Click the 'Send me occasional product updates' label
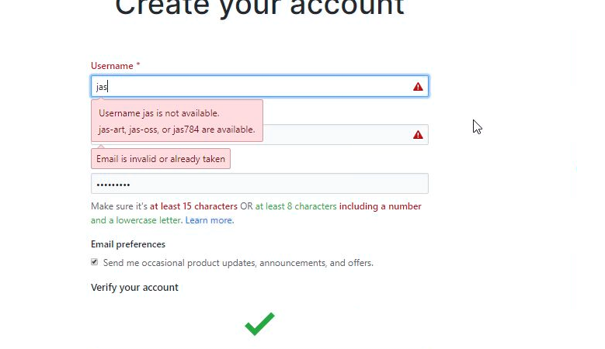605x349 pixels. [238, 263]
